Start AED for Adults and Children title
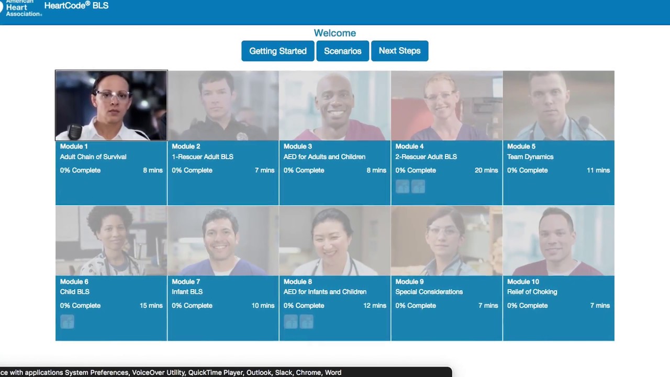This screenshot has height=377, width=670. (x=325, y=157)
